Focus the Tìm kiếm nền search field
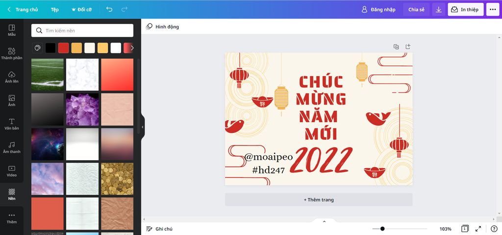The height and width of the screenshot is (235, 502). [x=82, y=31]
